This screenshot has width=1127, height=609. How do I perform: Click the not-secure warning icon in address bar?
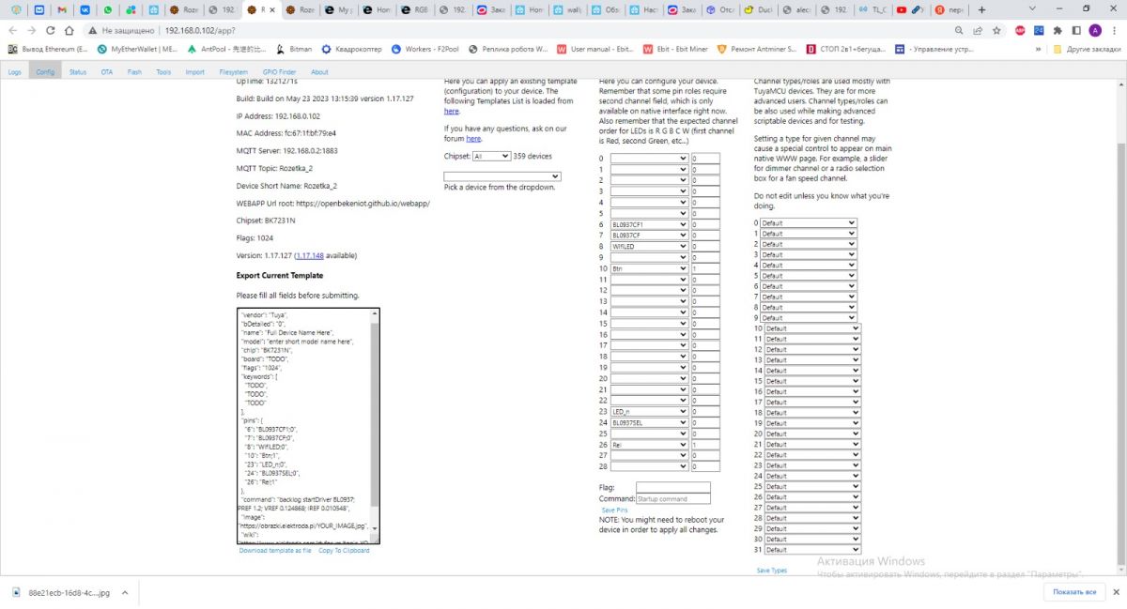[x=93, y=30]
